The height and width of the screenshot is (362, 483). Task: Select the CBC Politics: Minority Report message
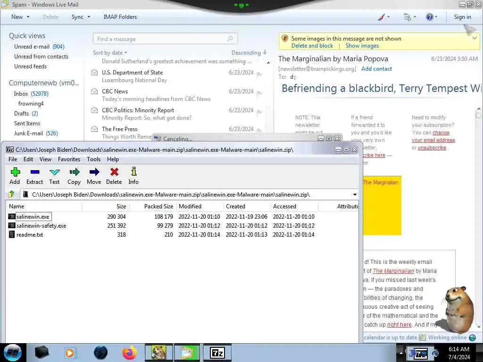tap(177, 114)
